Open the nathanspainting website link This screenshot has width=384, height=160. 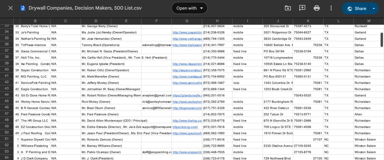pos(187,39)
